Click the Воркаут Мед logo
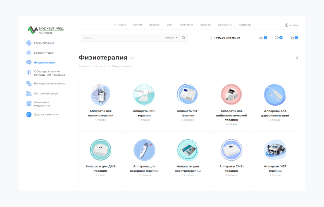The width and height of the screenshot is (324, 207). click(x=46, y=30)
